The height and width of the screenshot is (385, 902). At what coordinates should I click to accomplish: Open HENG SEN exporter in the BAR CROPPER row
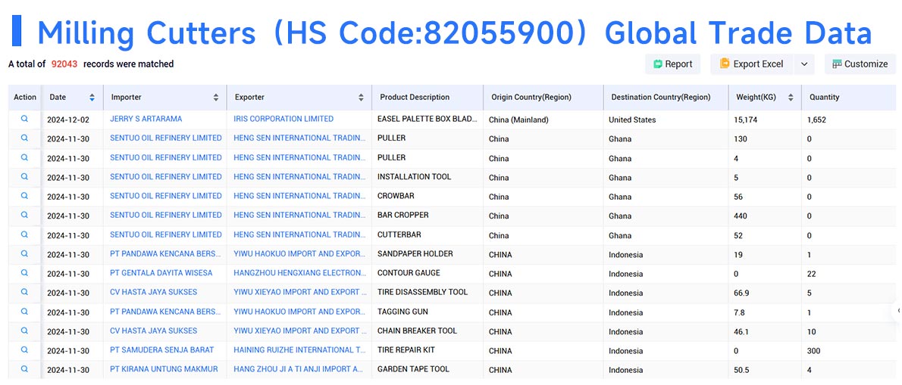(x=299, y=215)
